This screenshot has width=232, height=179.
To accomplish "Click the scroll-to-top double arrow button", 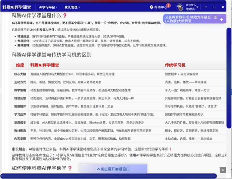I will pos(222,170).
